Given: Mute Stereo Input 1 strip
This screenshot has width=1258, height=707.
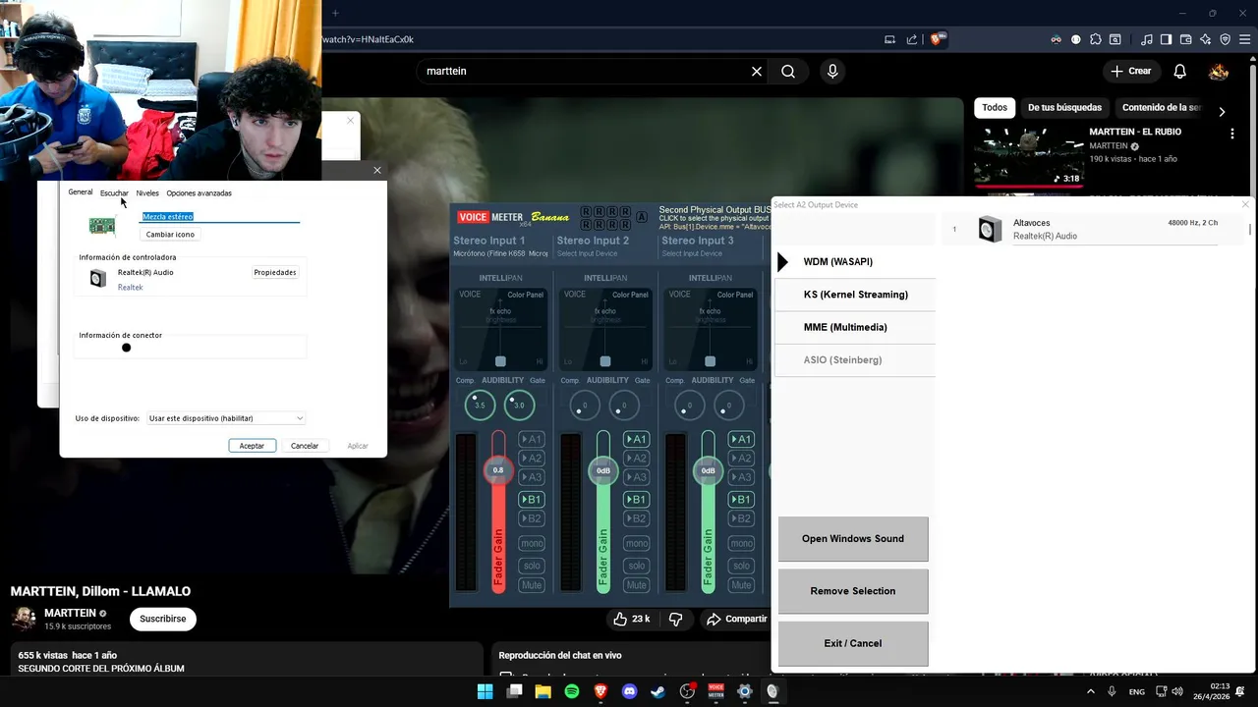Looking at the screenshot, I should tap(531, 585).
